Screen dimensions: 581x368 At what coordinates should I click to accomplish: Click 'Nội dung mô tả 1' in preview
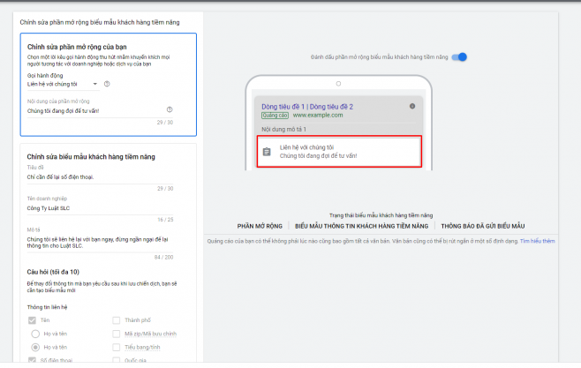tap(283, 129)
